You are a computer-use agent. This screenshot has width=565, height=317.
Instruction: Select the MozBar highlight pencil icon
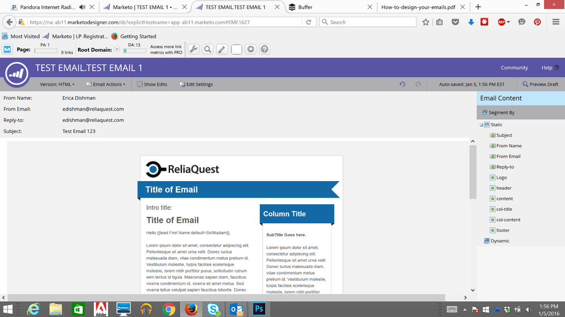click(x=222, y=49)
